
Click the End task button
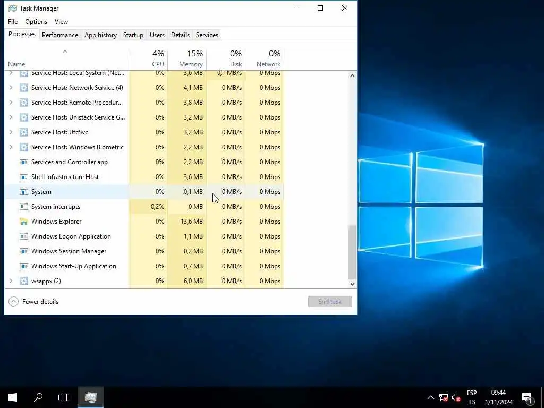point(330,302)
